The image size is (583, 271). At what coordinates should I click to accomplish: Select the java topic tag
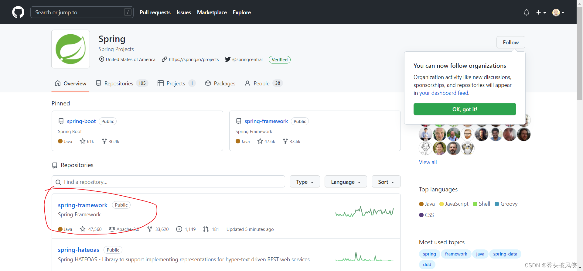pos(480,254)
